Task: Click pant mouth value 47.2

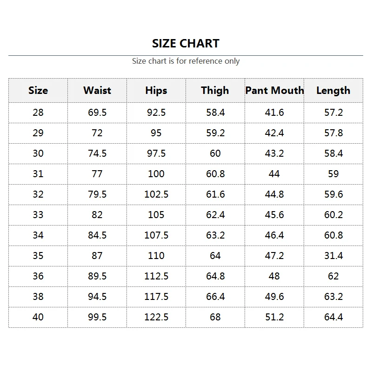Action: tap(274, 256)
